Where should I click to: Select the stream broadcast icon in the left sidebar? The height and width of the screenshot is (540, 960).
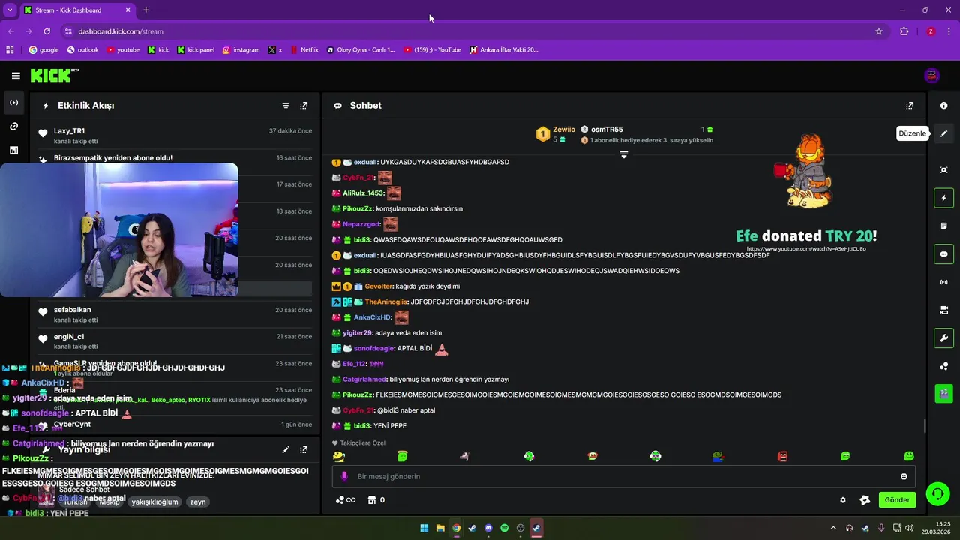[x=13, y=102]
